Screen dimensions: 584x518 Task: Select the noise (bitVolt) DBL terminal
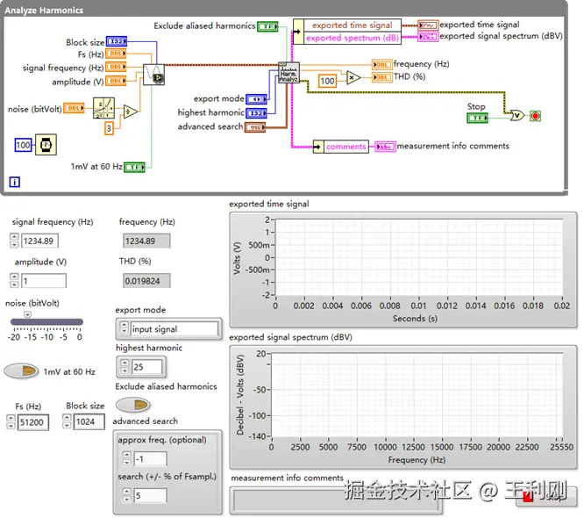74,108
